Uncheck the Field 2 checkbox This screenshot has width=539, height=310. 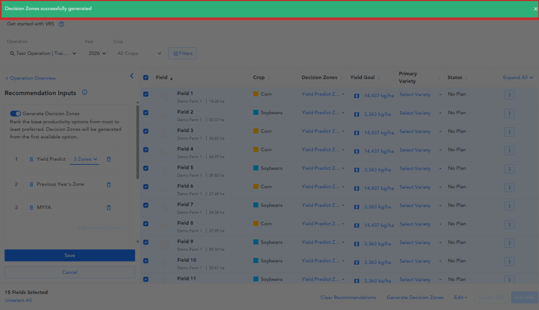[x=146, y=113]
